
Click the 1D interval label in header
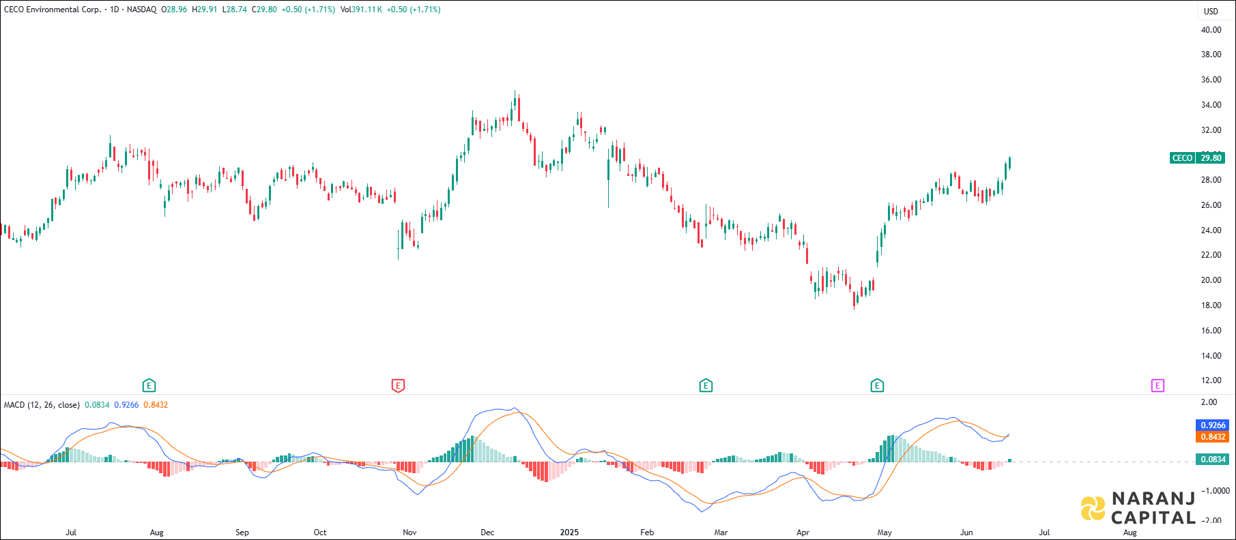tap(115, 10)
